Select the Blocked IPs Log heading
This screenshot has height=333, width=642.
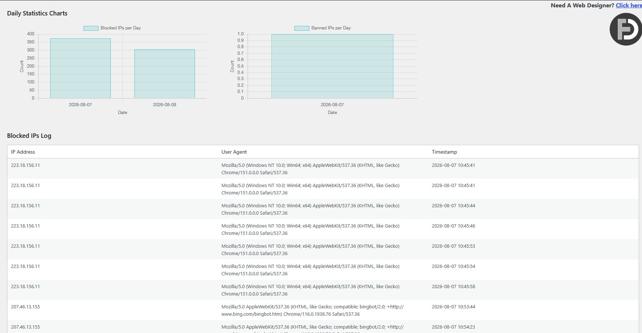tap(29, 136)
